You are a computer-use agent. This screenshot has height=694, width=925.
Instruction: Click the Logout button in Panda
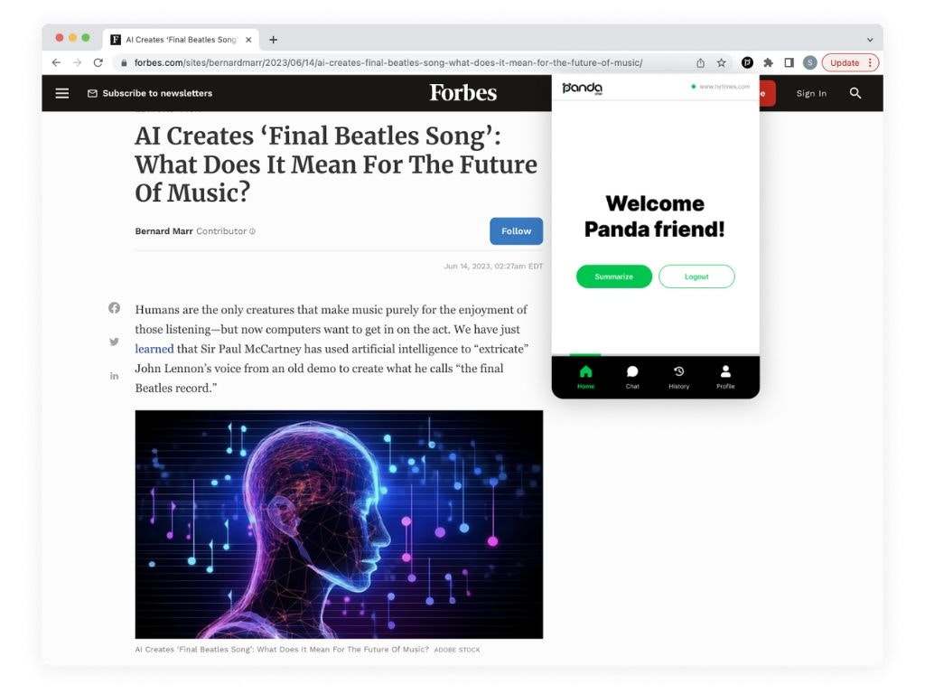pyautogui.click(x=696, y=277)
